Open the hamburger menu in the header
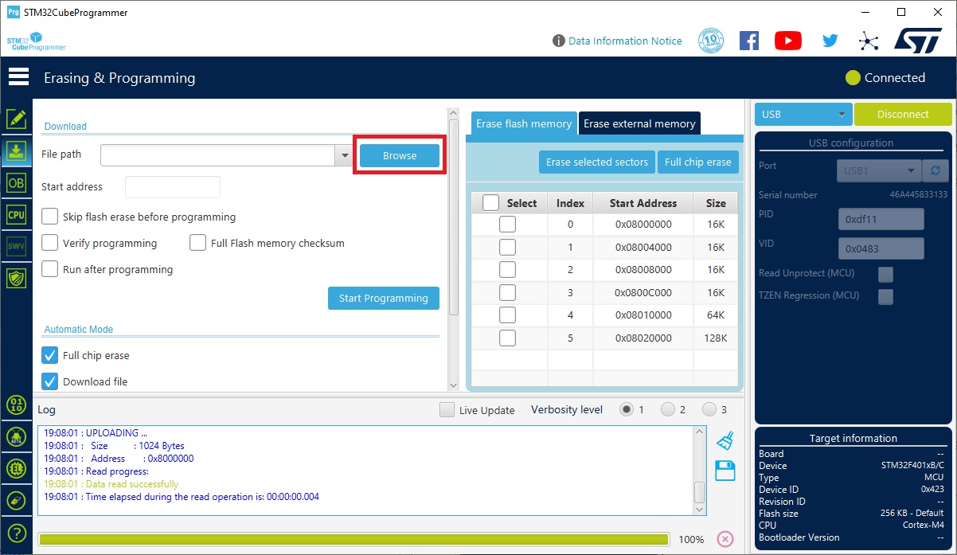The image size is (957, 555). tap(18, 77)
